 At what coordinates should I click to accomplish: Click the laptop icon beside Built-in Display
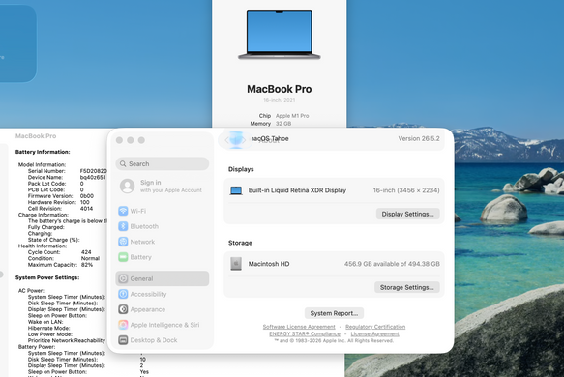(236, 190)
